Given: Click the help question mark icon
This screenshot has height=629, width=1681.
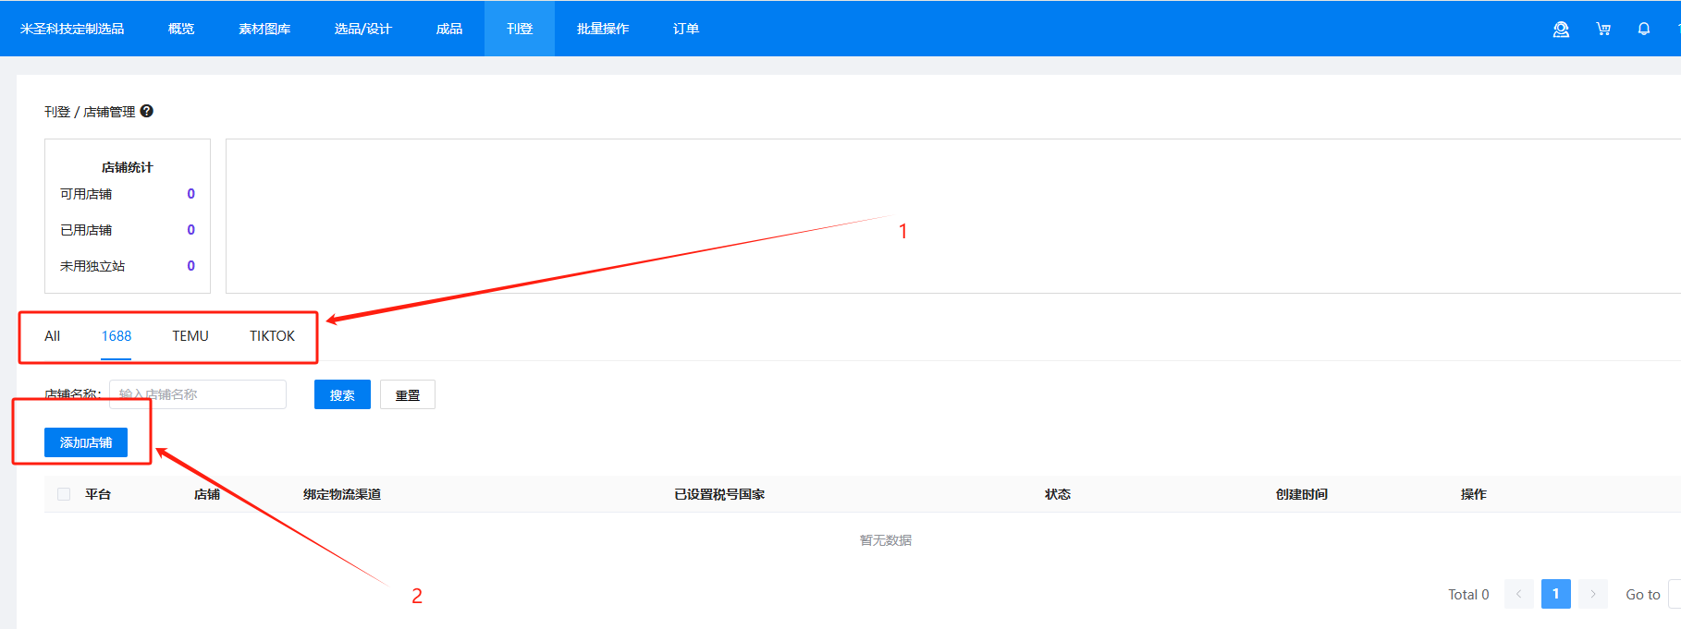Looking at the screenshot, I should pyautogui.click(x=147, y=112).
